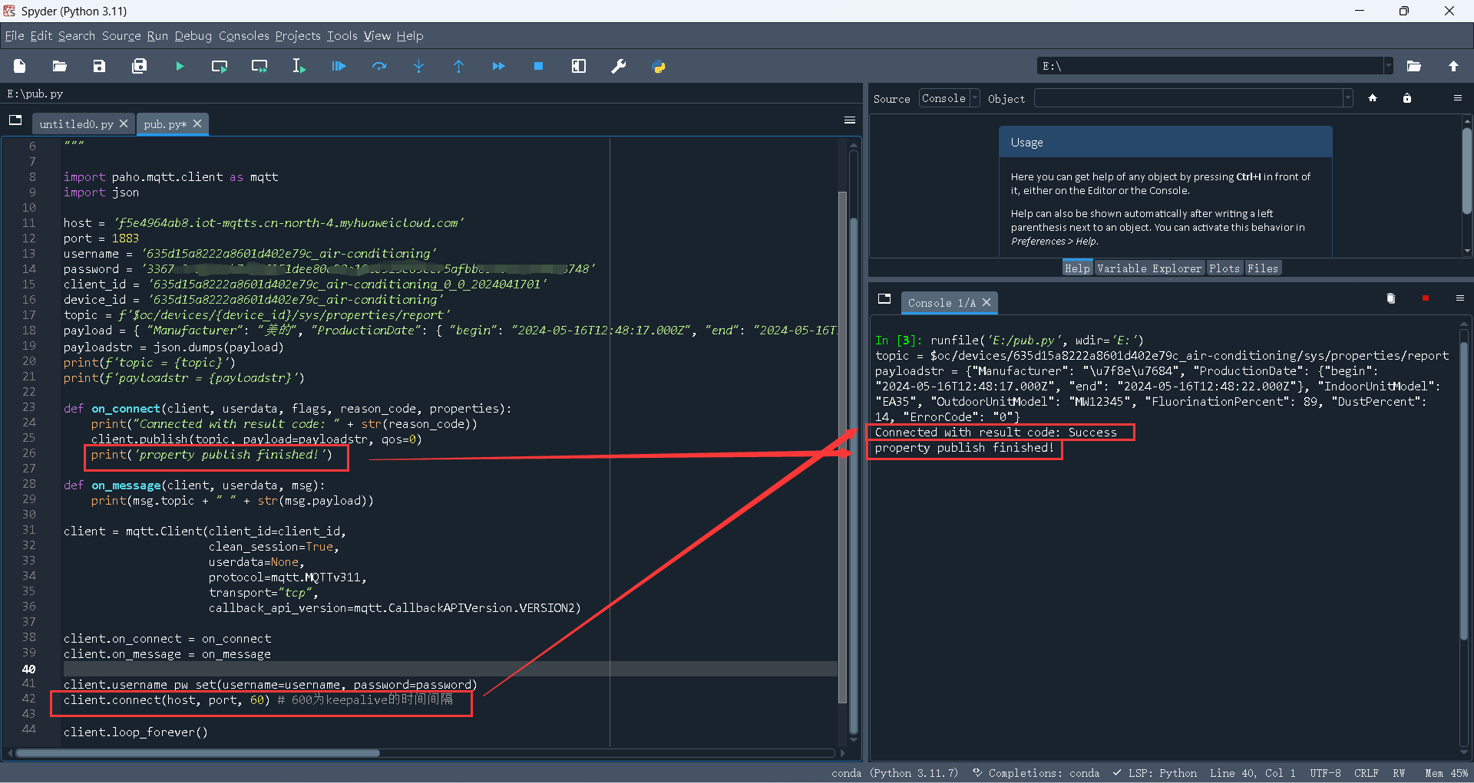Click the editor horizontal scrollbar

click(197, 753)
